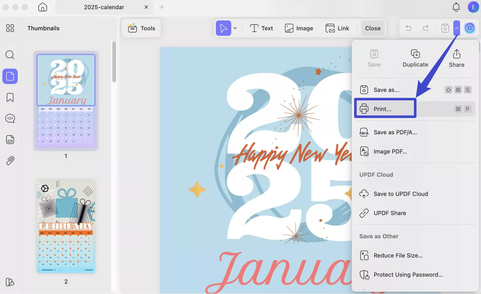The width and height of the screenshot is (481, 294).
Task: Select Print from the menu
Action: coord(383,109)
